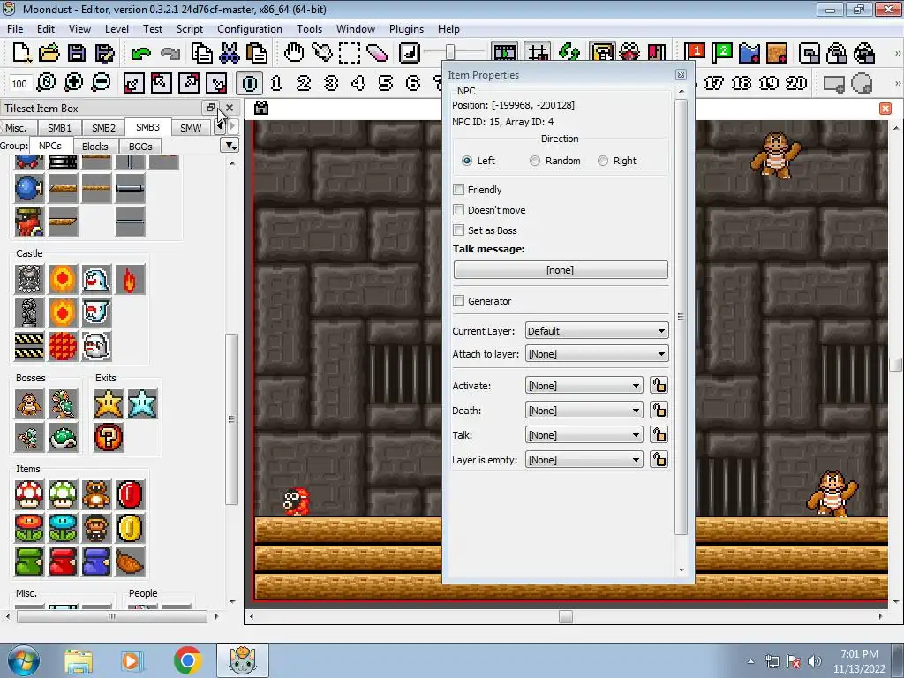904x678 pixels.
Task: Open Chrome from the taskbar
Action: click(x=187, y=660)
